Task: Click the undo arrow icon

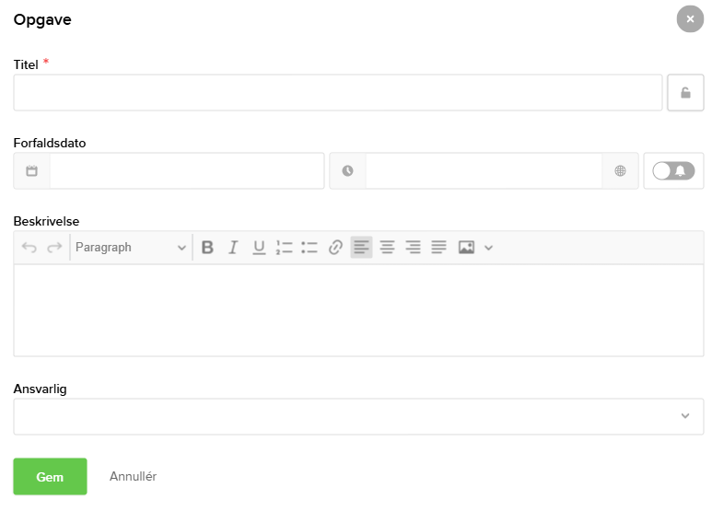Action: click(29, 247)
